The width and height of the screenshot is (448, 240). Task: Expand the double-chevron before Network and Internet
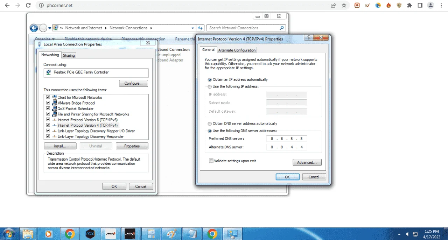62,28
